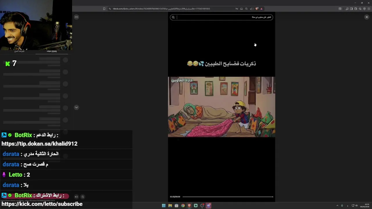Open the OBS taskbar icon
The height and width of the screenshot is (209, 372).
pyautogui.click(x=202, y=206)
